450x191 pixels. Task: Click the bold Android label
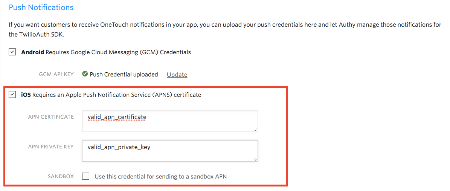pyautogui.click(x=33, y=52)
